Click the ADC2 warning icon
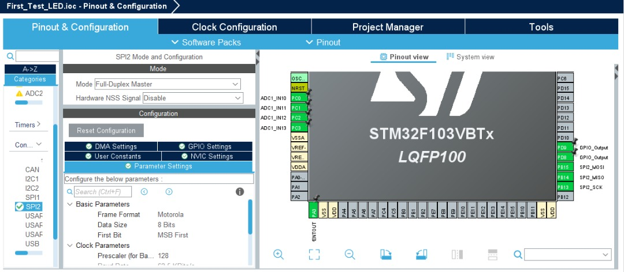Screen dimensions: 624x272 pyautogui.click(x=19, y=93)
